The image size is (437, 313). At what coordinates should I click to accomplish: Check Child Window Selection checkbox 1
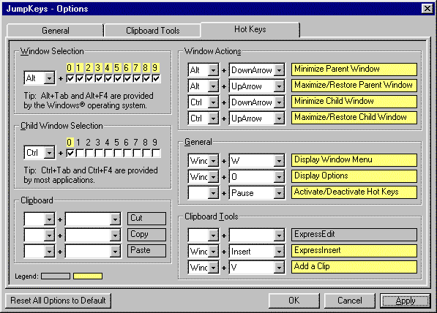[80, 153]
